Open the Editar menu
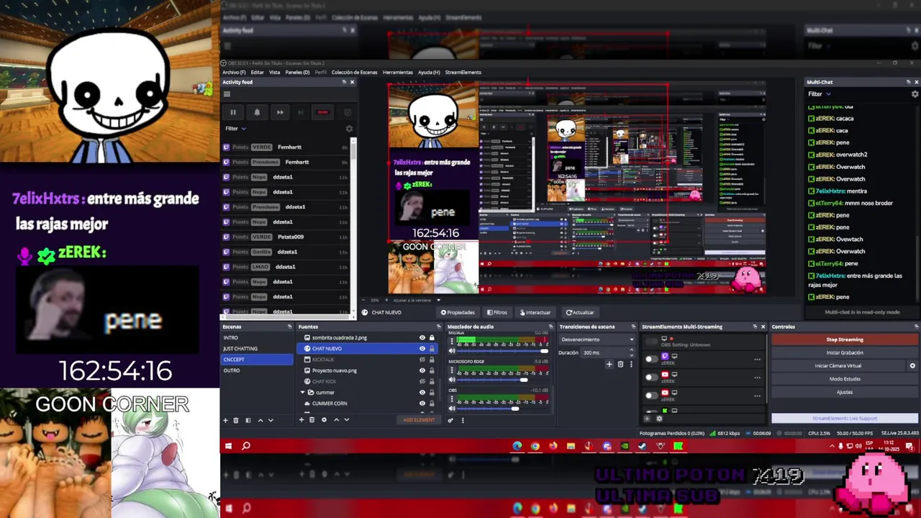Screen dimensions: 921x518 pyautogui.click(x=257, y=72)
